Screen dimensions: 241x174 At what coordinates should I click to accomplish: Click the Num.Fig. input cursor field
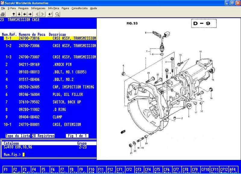(23, 154)
